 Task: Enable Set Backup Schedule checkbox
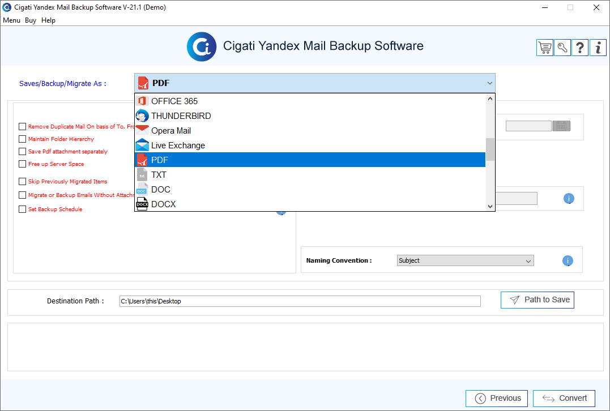[22, 209]
